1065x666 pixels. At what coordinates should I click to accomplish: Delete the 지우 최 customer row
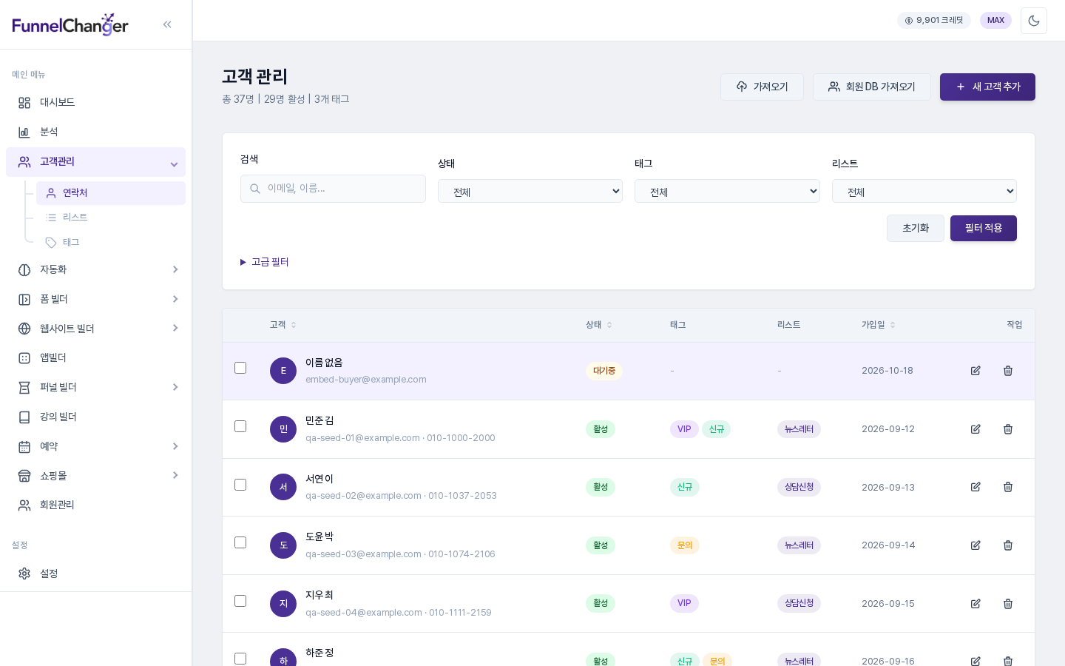tap(1008, 604)
